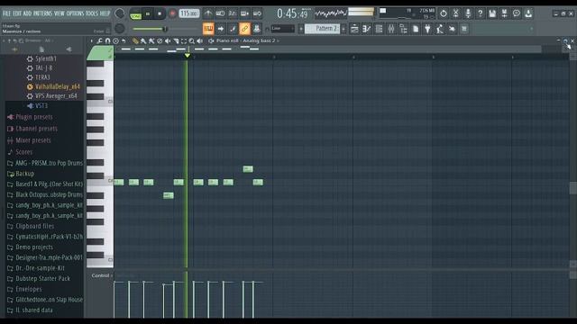
Task: Click the save project floppy icon
Action: [492, 13]
